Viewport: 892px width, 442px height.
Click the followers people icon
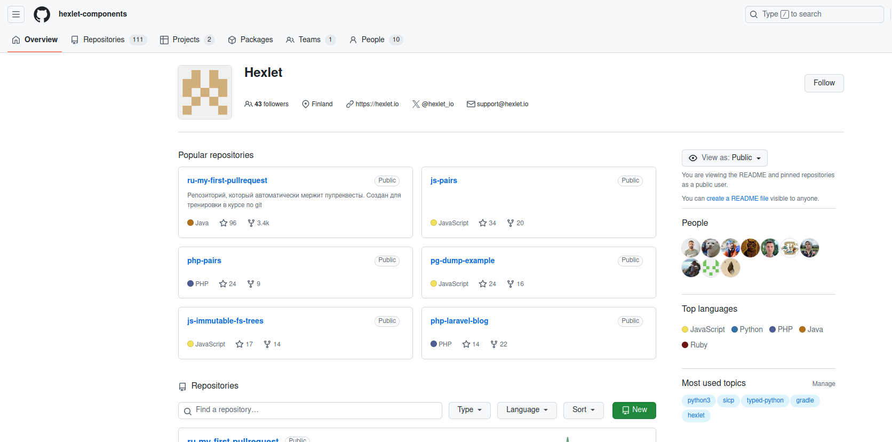(248, 104)
